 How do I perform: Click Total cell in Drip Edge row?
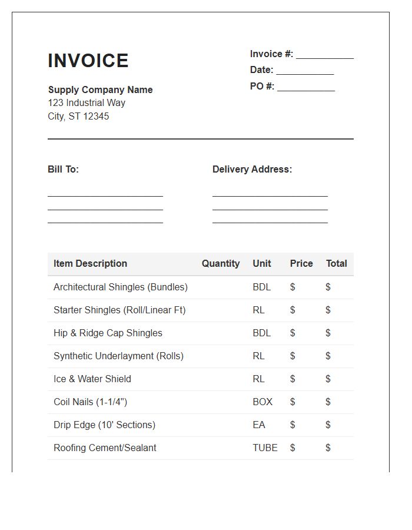point(337,425)
